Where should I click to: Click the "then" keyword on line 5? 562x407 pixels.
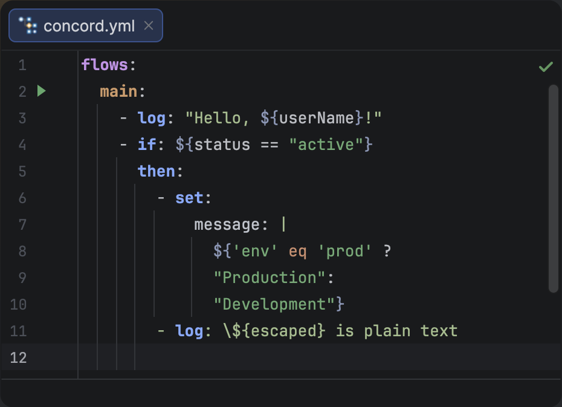(156, 171)
